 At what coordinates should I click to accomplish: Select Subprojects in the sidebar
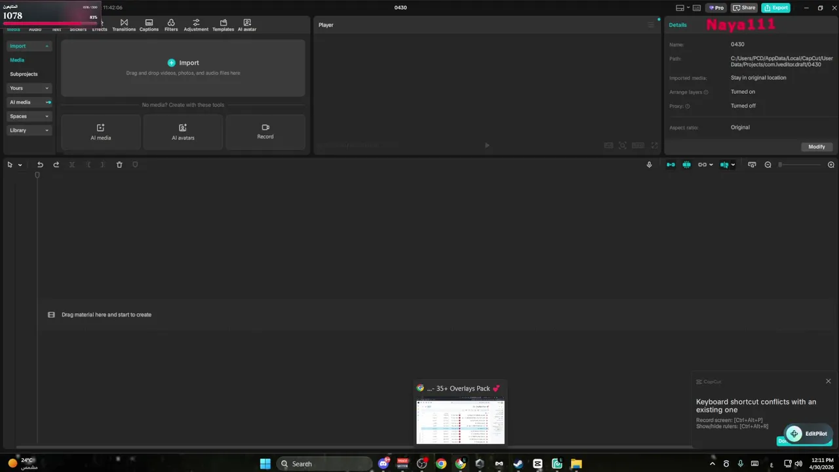point(24,74)
